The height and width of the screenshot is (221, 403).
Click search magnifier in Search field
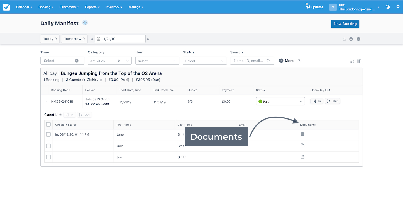tap(268, 61)
